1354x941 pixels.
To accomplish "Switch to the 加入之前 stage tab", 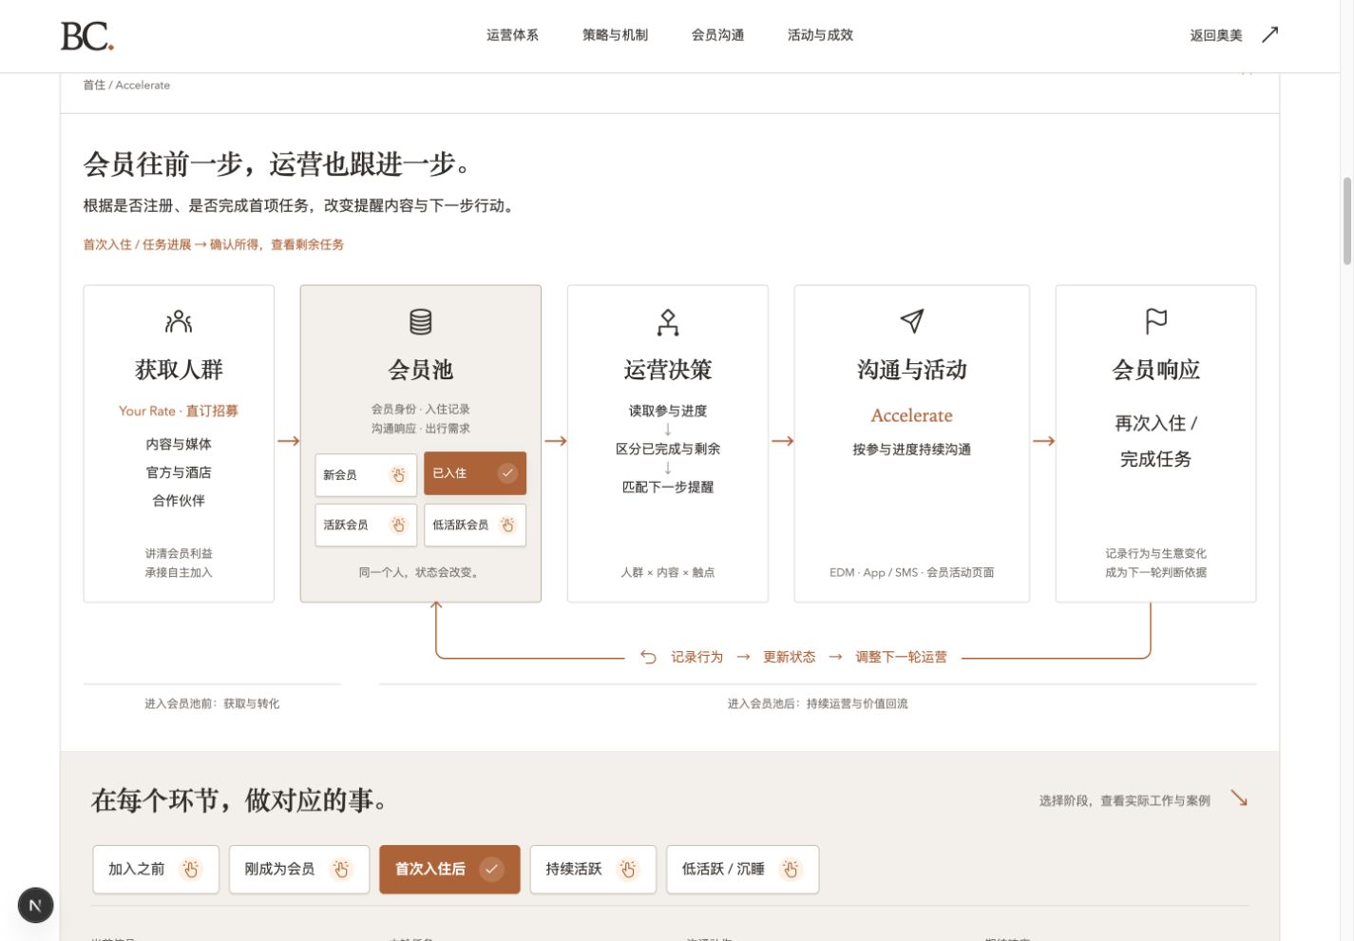I will tap(156, 869).
